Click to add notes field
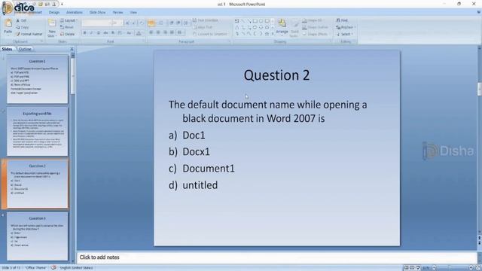The width and height of the screenshot is (482, 271). click(276, 257)
